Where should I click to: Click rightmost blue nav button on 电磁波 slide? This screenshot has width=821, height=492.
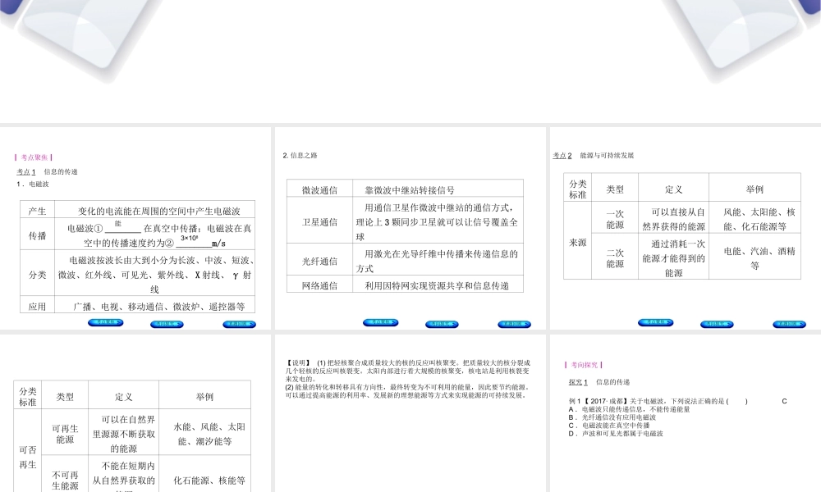pyautogui.click(x=239, y=324)
